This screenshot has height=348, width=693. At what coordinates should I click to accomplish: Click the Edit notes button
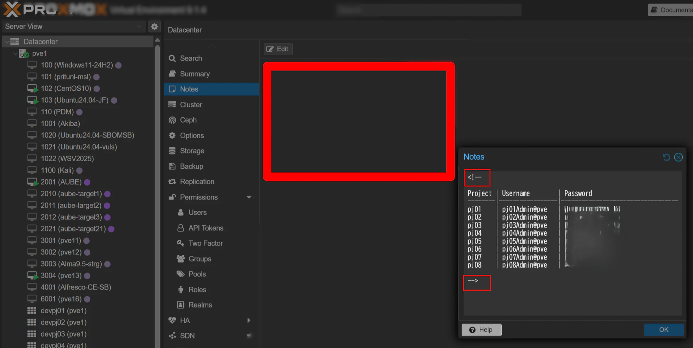(x=278, y=49)
